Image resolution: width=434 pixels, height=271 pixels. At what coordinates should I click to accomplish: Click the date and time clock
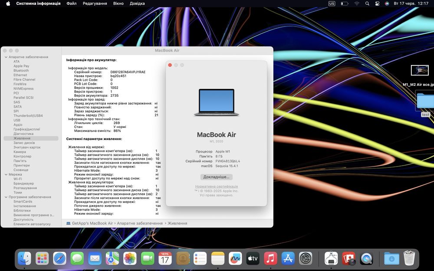(x=411, y=3)
